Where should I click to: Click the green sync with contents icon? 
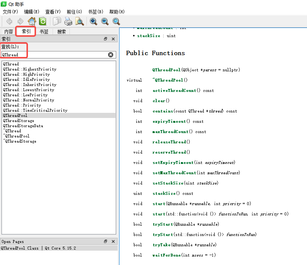tap(43, 21)
